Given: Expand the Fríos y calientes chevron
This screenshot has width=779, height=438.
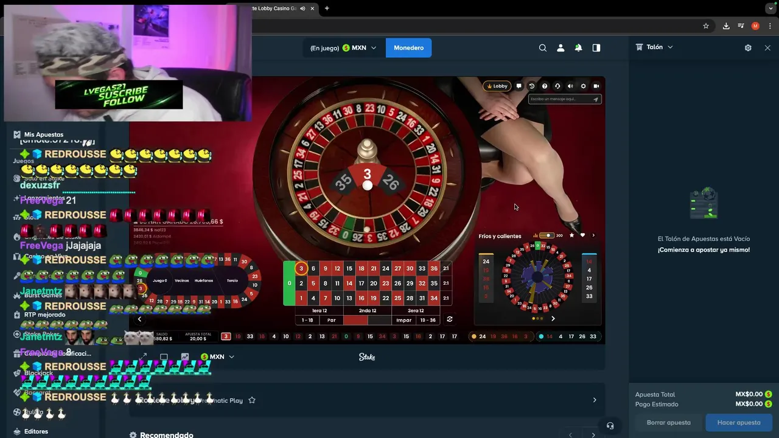Looking at the screenshot, I should 593,235.
